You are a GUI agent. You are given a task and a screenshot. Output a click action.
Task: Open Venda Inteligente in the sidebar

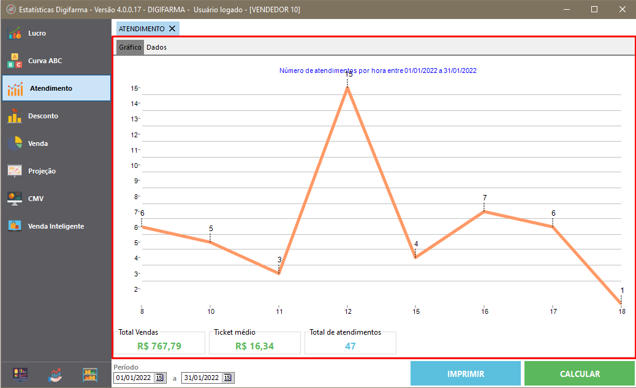coord(55,226)
